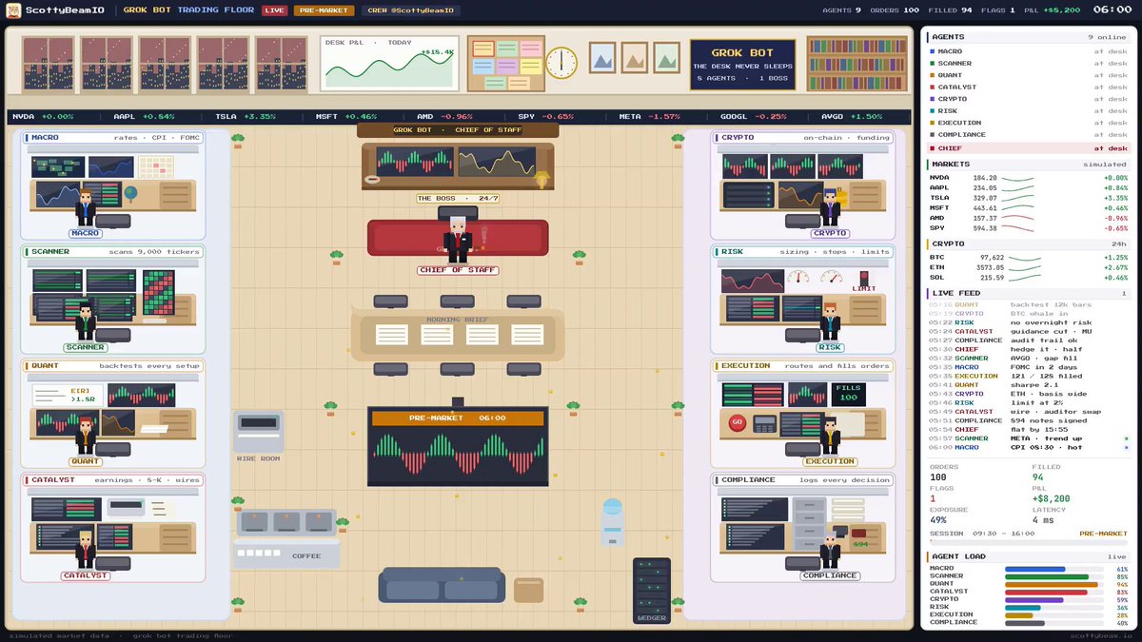Open the PRE-MARKET 06:00 big chart screen

click(x=458, y=447)
